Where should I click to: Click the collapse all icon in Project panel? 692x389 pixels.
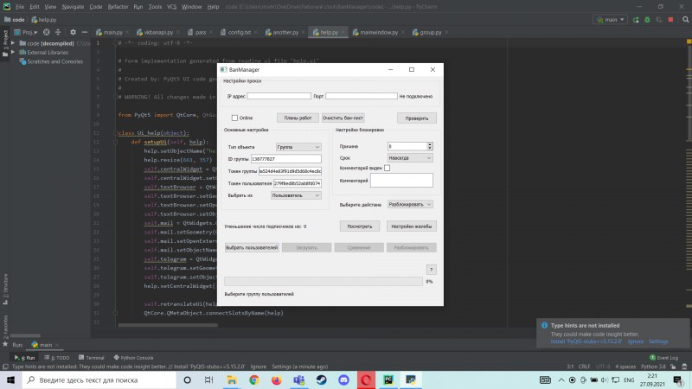tap(58, 32)
